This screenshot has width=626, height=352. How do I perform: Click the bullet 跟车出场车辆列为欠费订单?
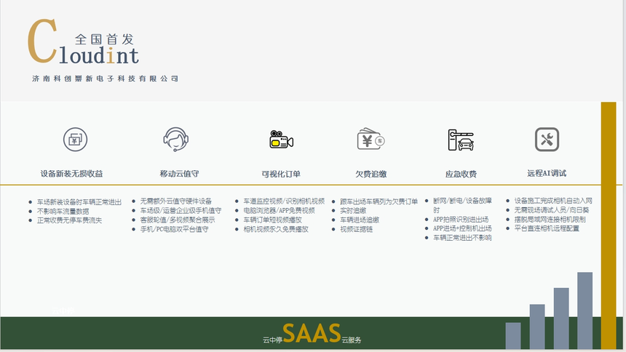pyautogui.click(x=379, y=201)
